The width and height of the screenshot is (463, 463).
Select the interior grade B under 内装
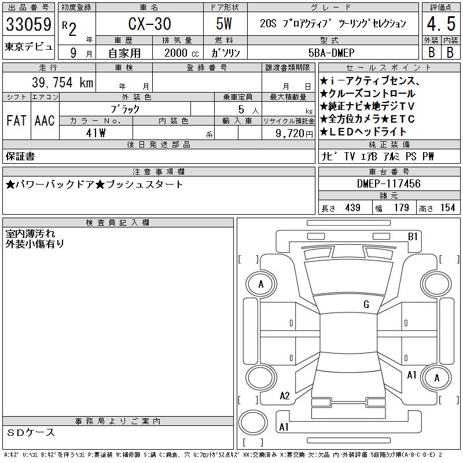pos(450,53)
